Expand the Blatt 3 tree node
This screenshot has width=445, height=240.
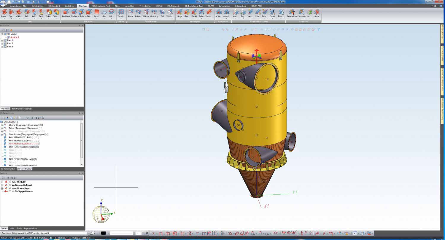pyautogui.click(x=2, y=47)
